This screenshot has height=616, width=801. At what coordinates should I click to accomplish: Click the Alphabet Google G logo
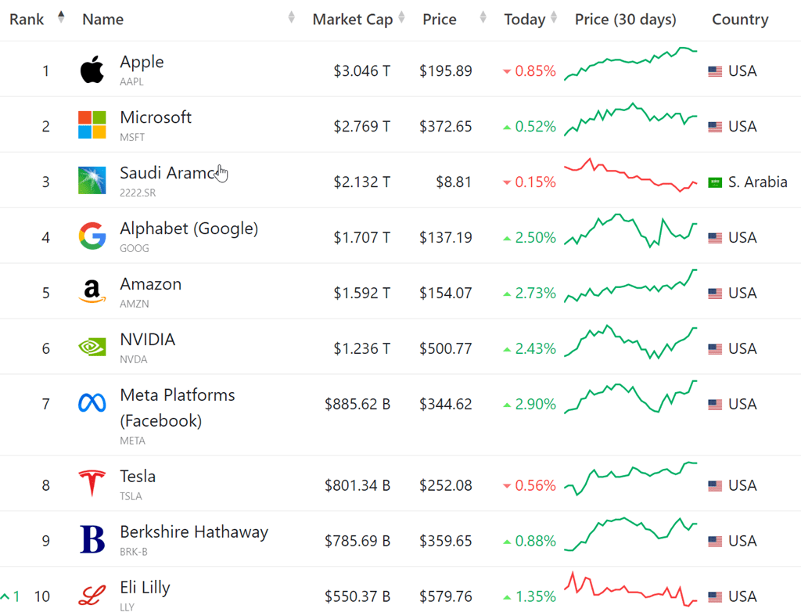pos(92,236)
